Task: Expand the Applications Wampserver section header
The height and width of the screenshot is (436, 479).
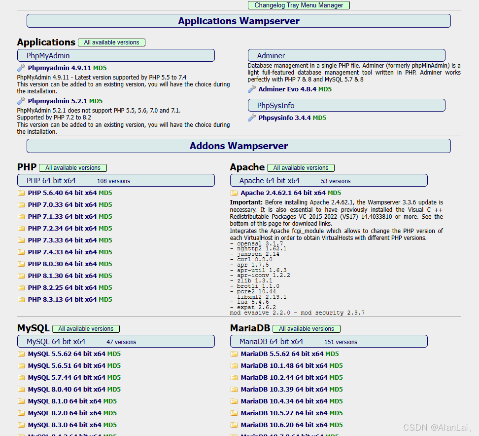Action: pos(239,21)
